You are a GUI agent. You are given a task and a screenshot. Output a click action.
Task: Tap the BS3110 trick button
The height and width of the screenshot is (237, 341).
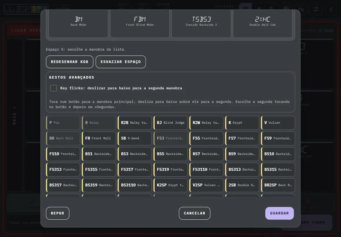click(x=135, y=185)
